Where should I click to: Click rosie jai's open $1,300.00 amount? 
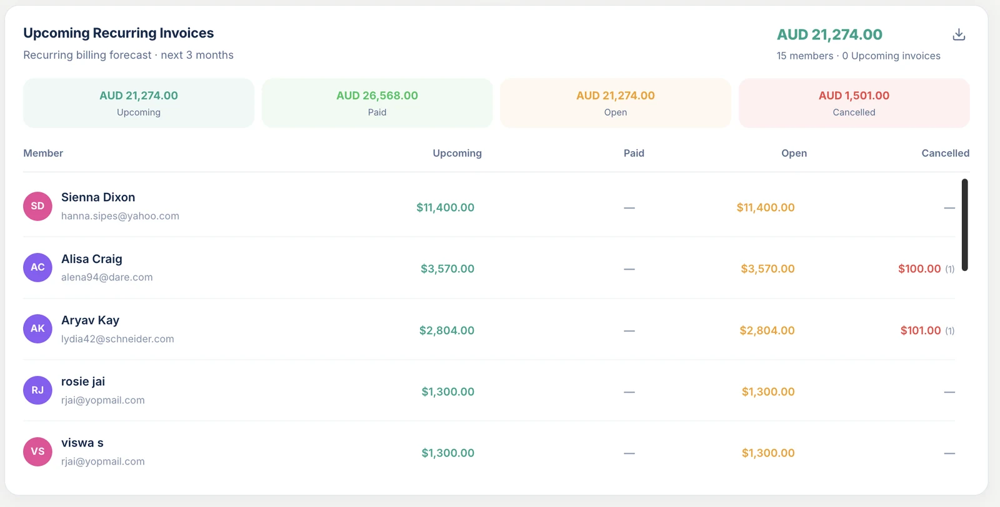(768, 391)
